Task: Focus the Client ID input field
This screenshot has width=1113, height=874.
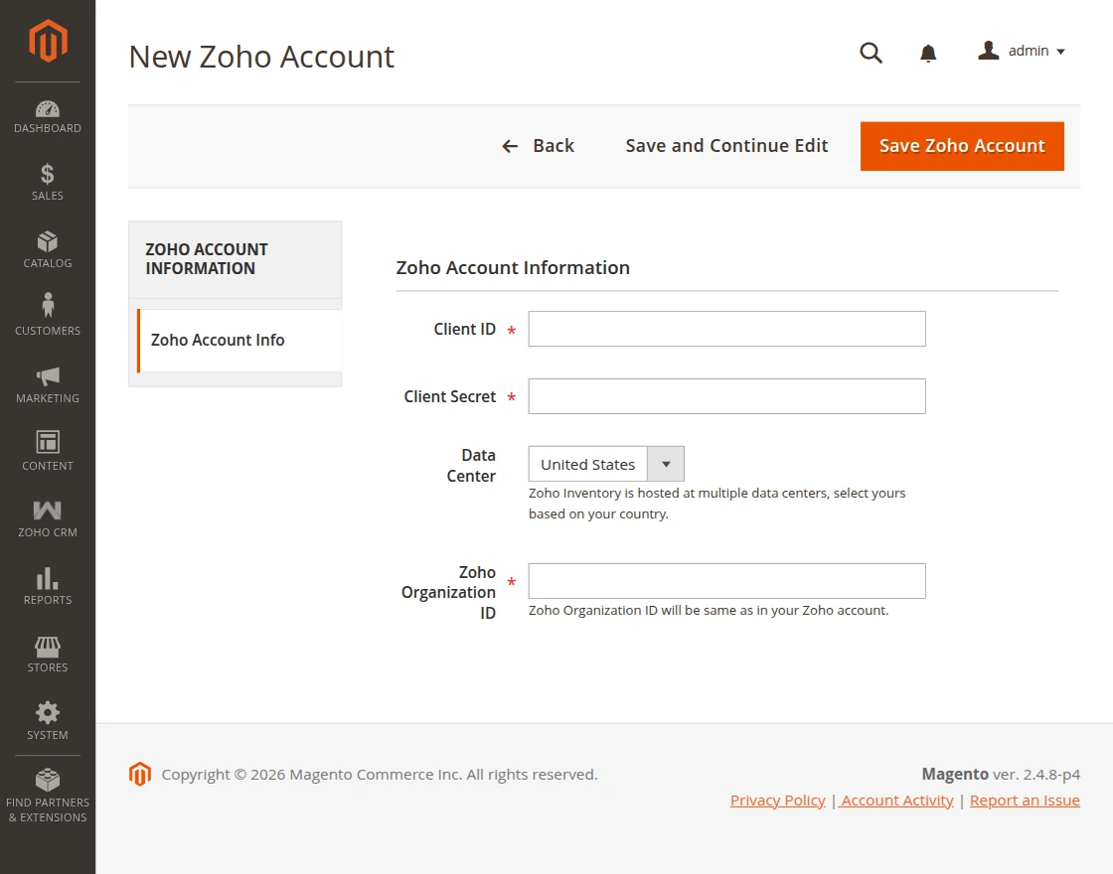Action: click(726, 329)
